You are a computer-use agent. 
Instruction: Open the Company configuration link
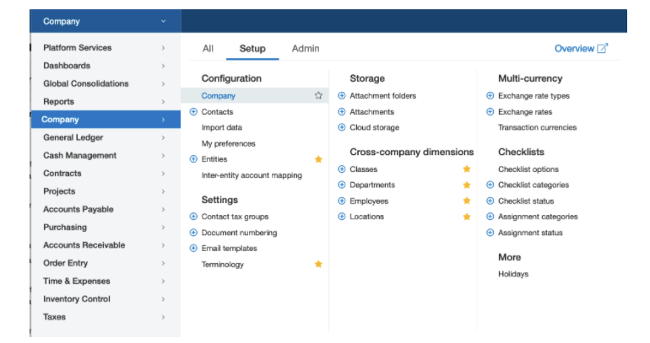click(218, 95)
